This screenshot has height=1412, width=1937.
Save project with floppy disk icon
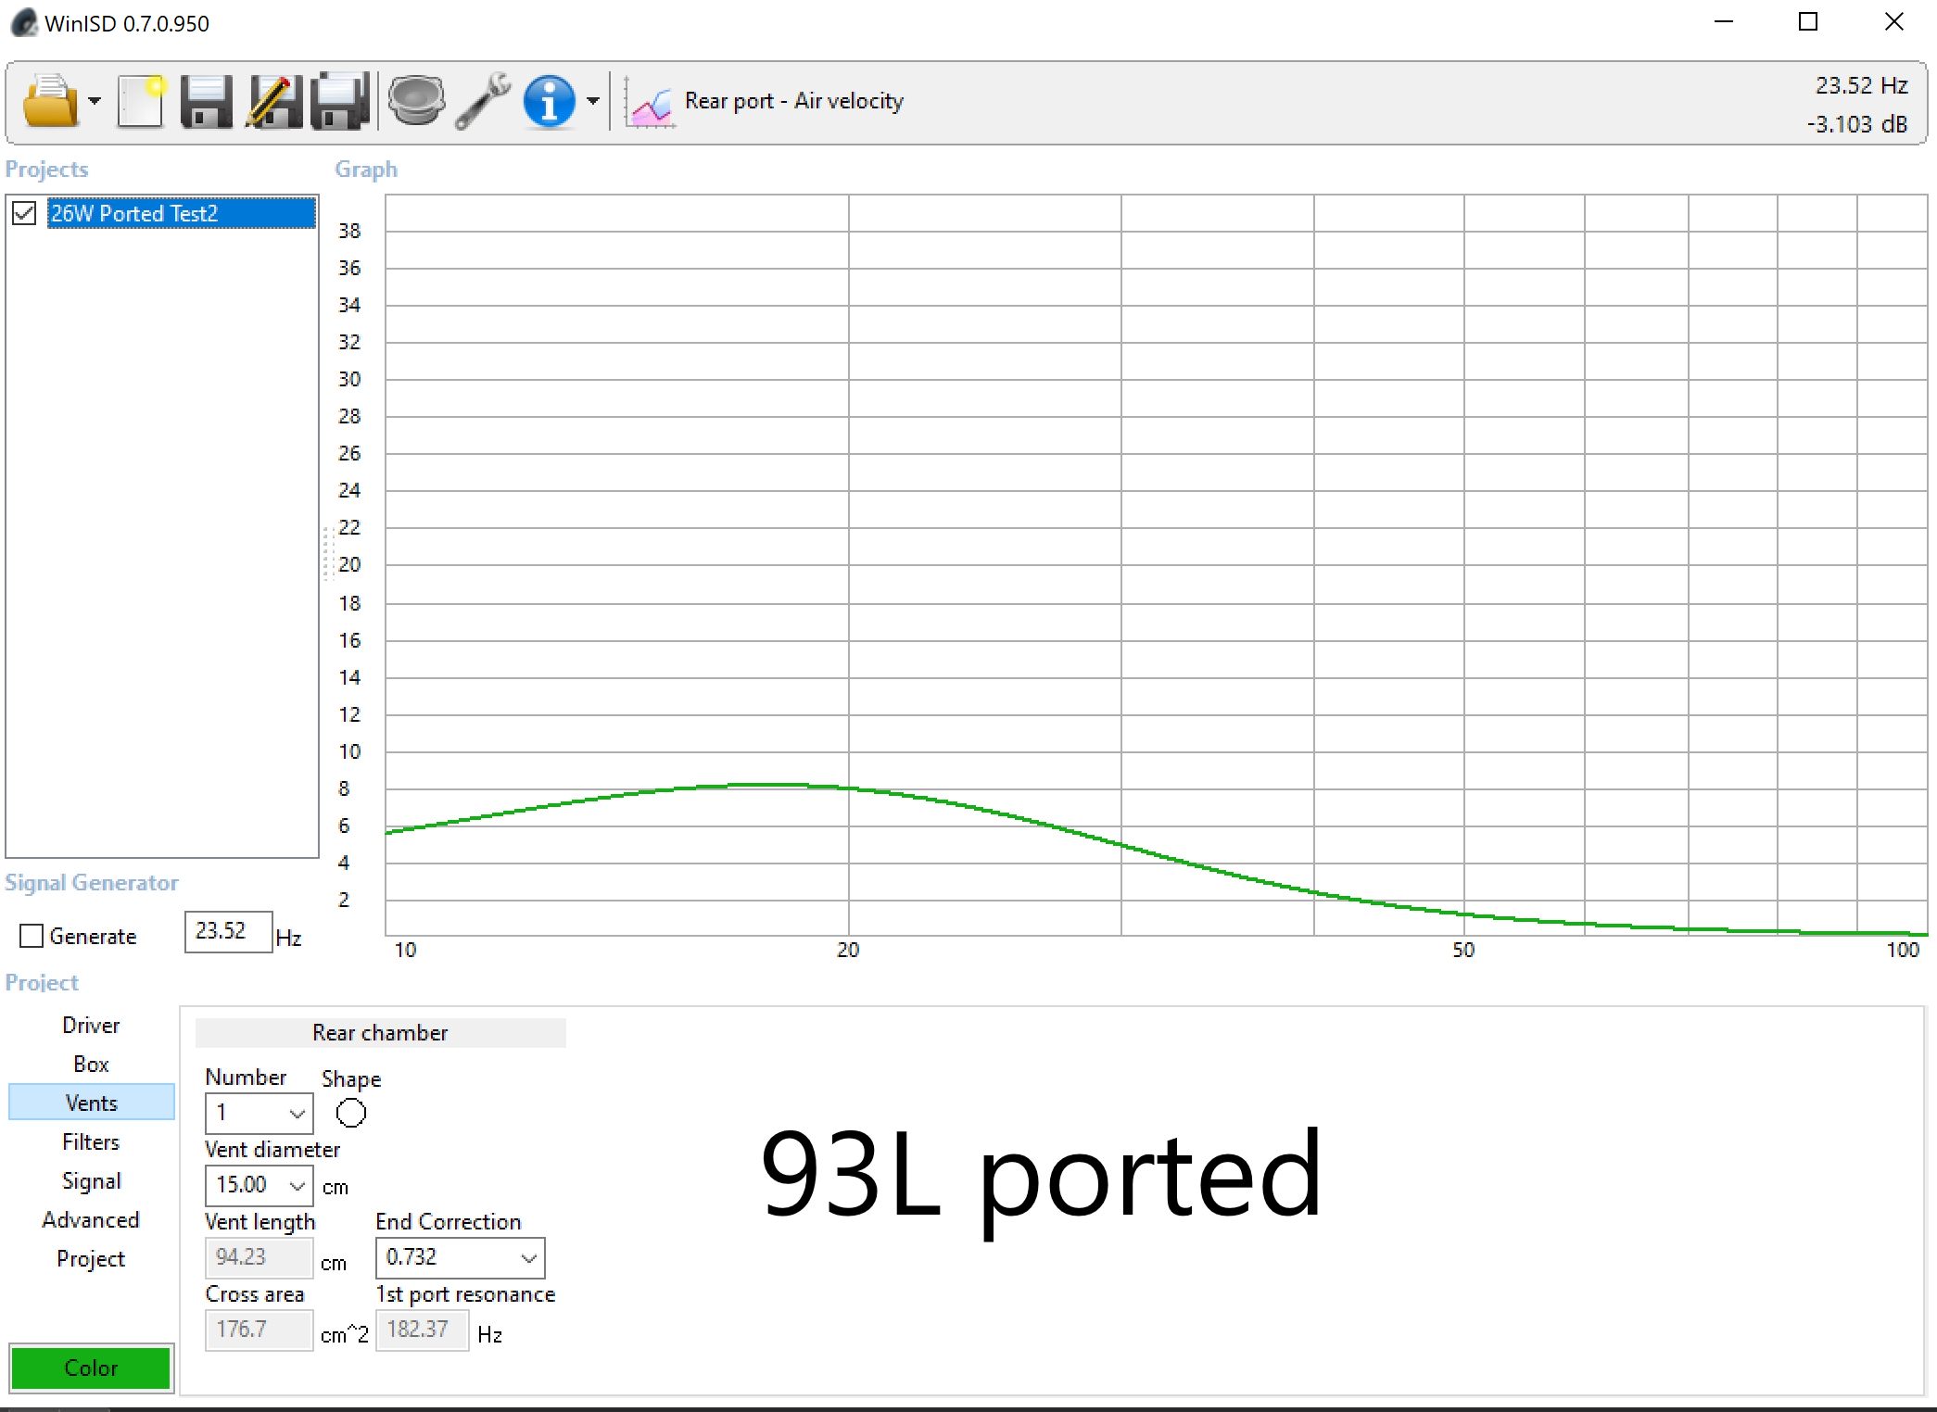click(x=207, y=100)
